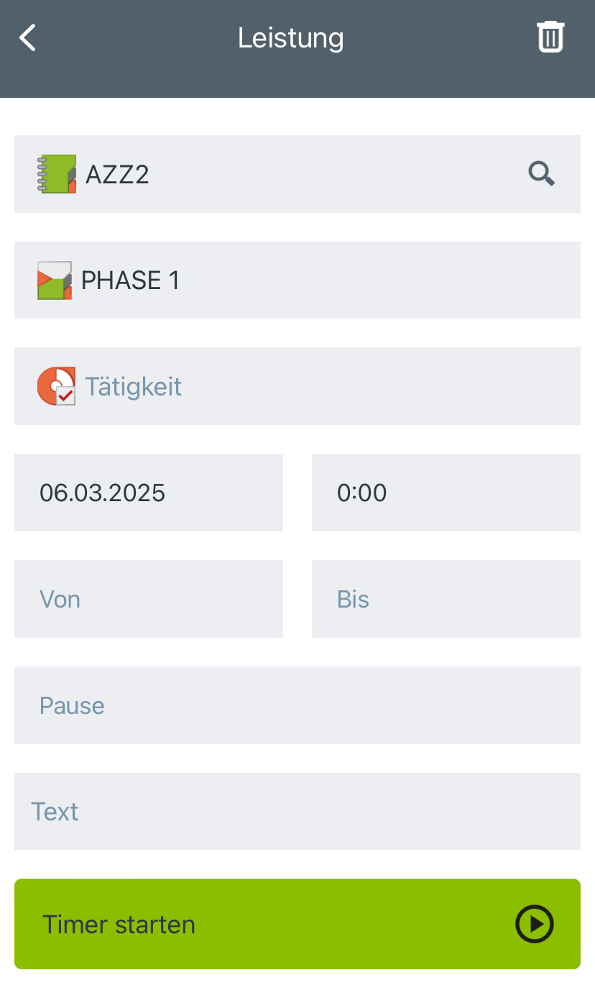Click the Timer starten label
This screenshot has width=595, height=993.
(119, 924)
